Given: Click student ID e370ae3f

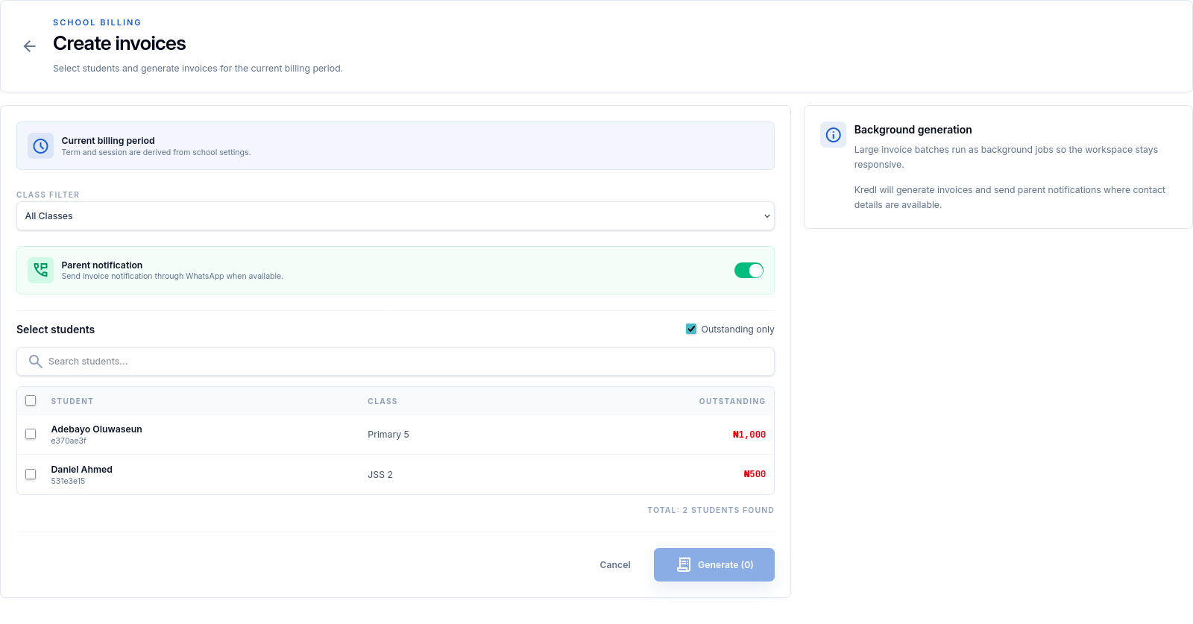Looking at the screenshot, I should pos(69,441).
